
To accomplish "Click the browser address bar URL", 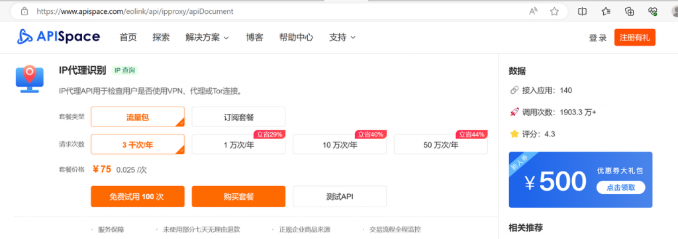I will [135, 12].
